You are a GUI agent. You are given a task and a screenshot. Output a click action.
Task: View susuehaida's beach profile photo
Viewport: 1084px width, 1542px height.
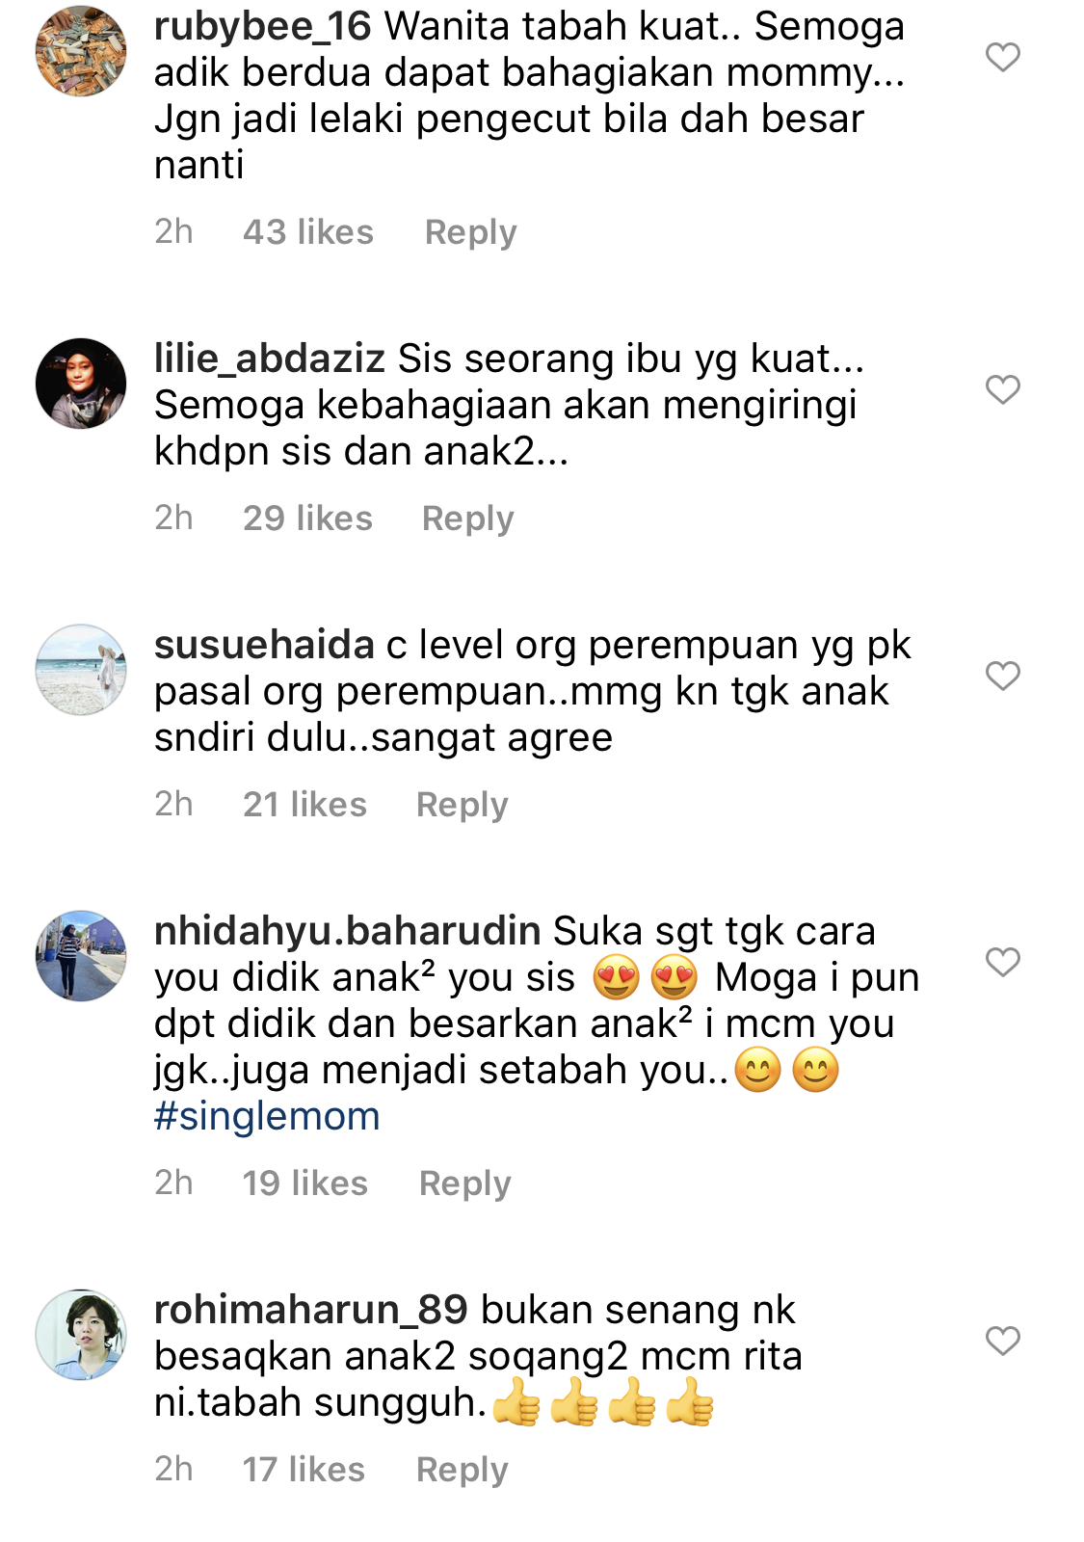pos(81,670)
